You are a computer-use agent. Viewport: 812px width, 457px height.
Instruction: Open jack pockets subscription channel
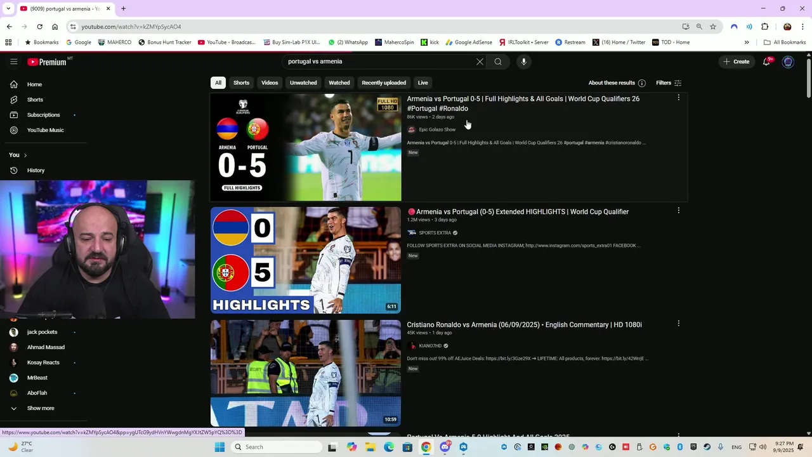click(x=41, y=332)
